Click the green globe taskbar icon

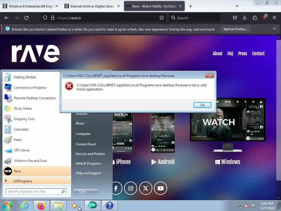(92, 206)
